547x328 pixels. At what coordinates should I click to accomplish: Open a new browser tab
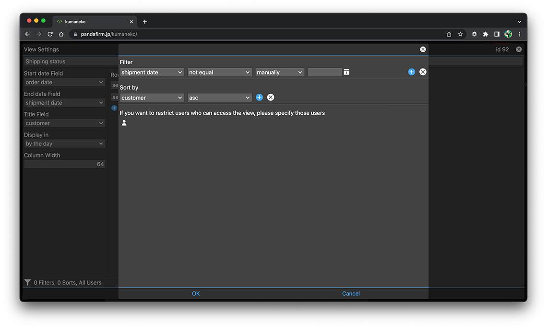(x=145, y=22)
